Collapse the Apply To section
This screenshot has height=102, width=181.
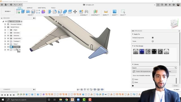133,34
